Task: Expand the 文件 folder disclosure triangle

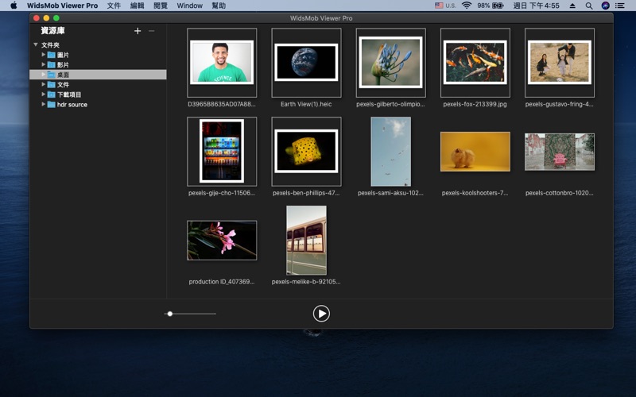Action: tap(44, 85)
